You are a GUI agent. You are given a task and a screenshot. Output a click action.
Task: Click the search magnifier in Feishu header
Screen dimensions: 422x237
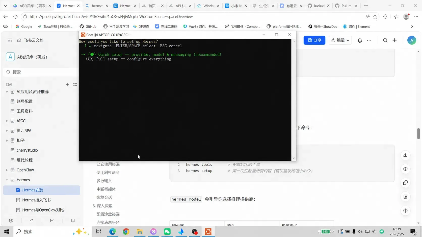tap(385, 40)
